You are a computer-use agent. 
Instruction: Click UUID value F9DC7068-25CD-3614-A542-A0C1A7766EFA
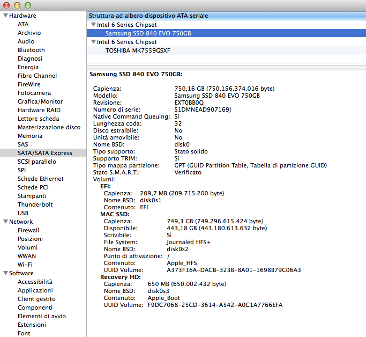[215, 305]
